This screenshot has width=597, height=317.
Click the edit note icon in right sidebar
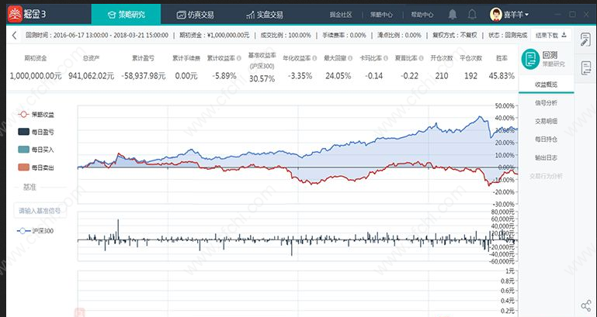[x=585, y=40]
